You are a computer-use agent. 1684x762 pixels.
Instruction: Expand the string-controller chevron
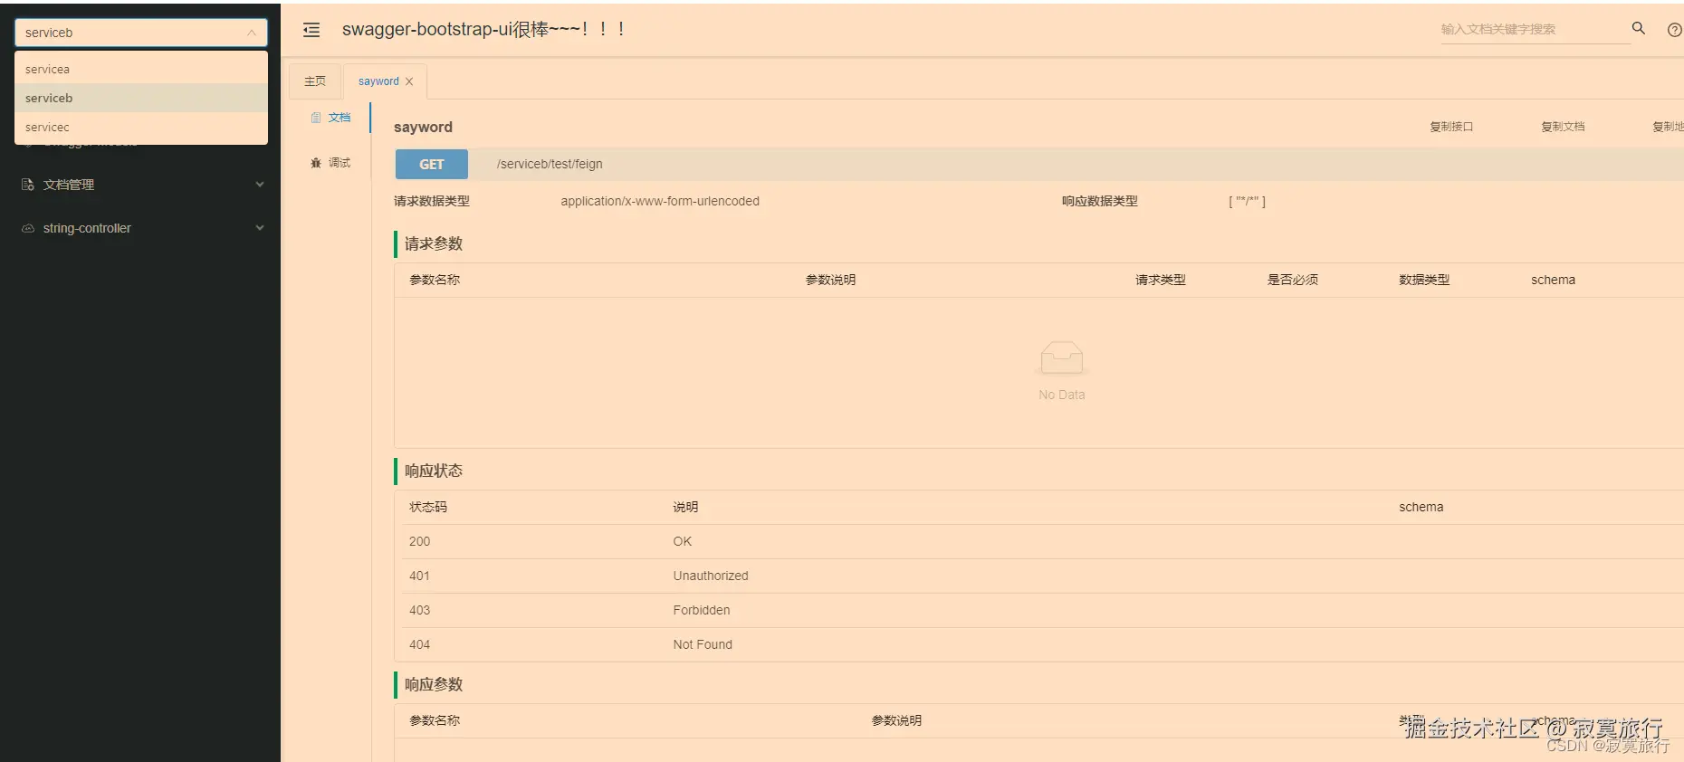click(x=260, y=228)
